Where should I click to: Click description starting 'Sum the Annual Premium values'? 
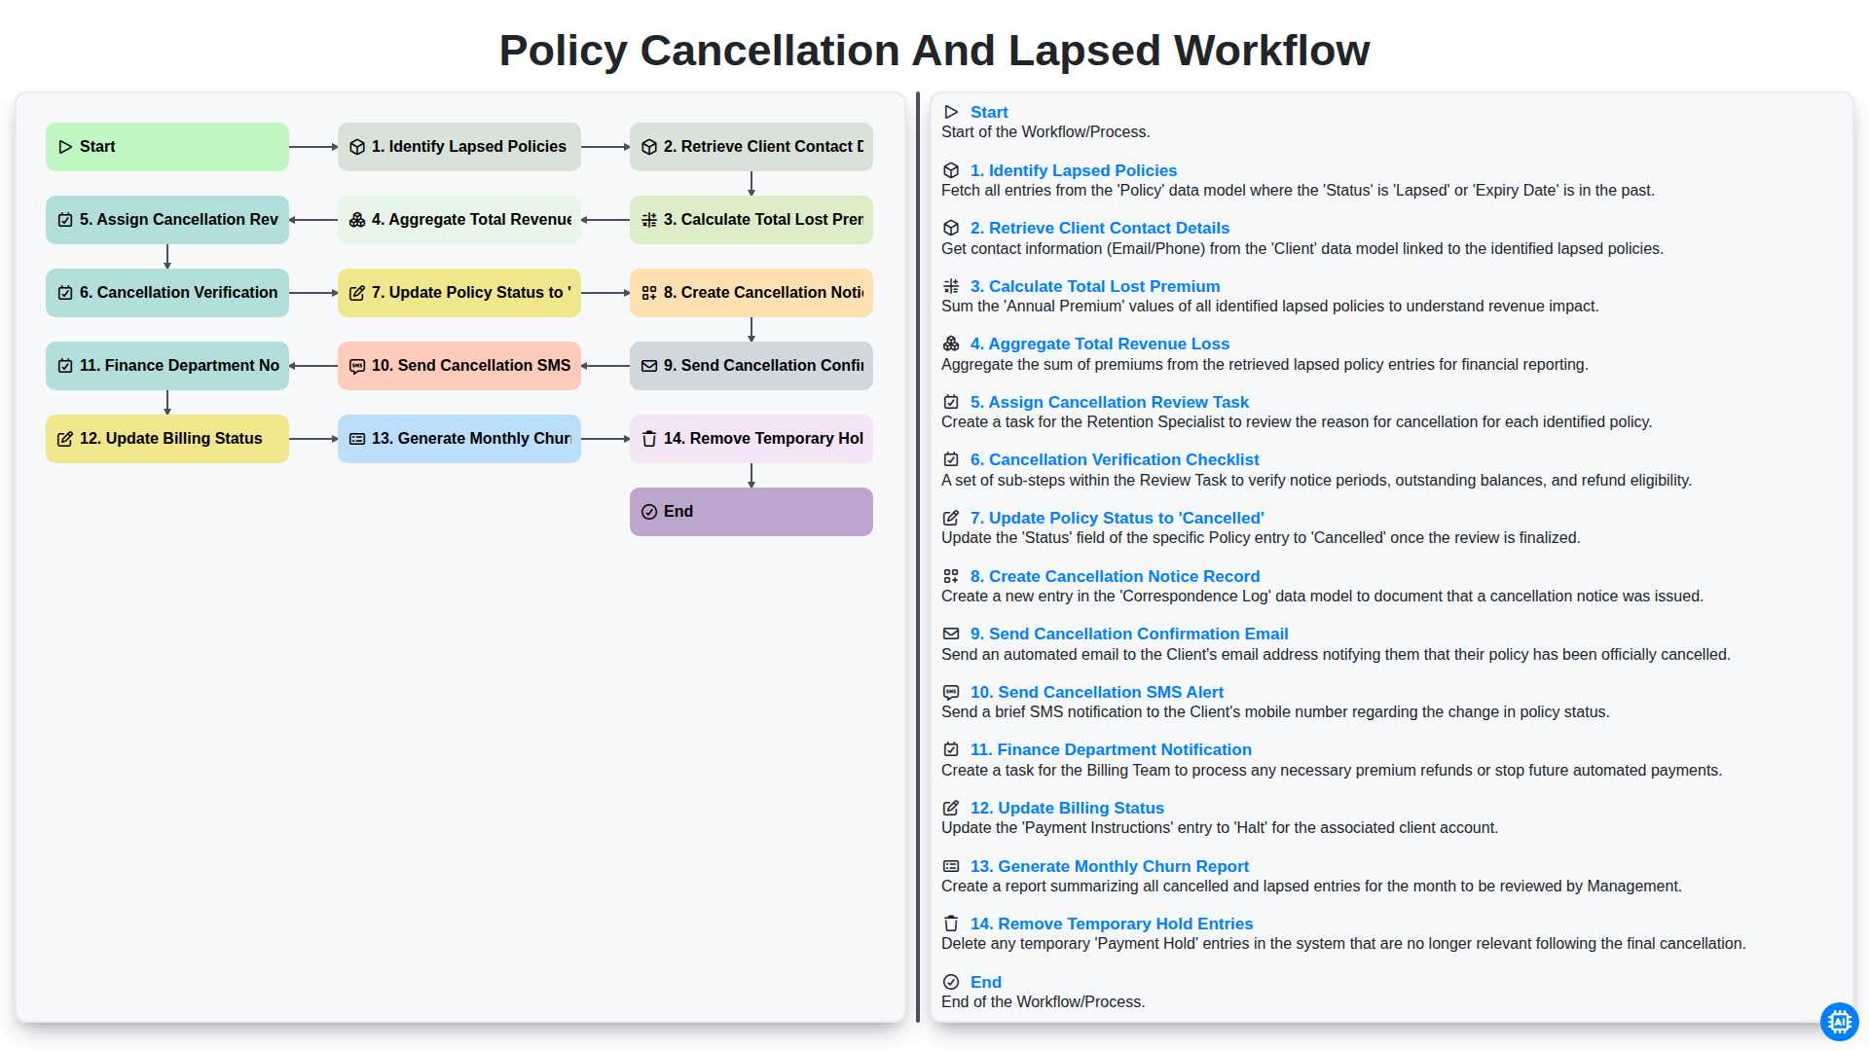tap(1269, 307)
